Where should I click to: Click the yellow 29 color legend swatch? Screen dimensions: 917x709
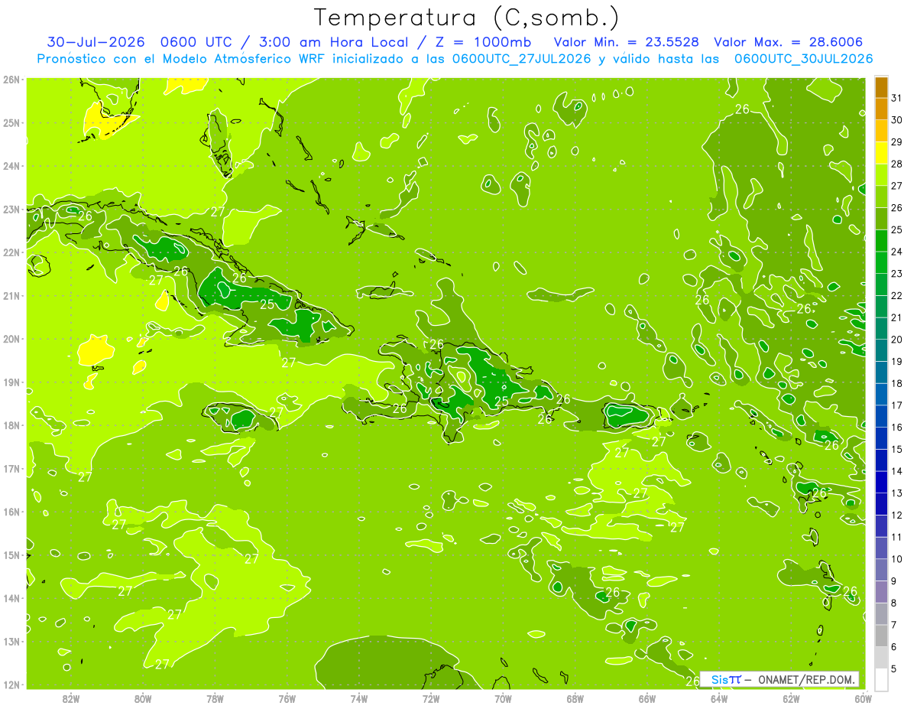881,153
